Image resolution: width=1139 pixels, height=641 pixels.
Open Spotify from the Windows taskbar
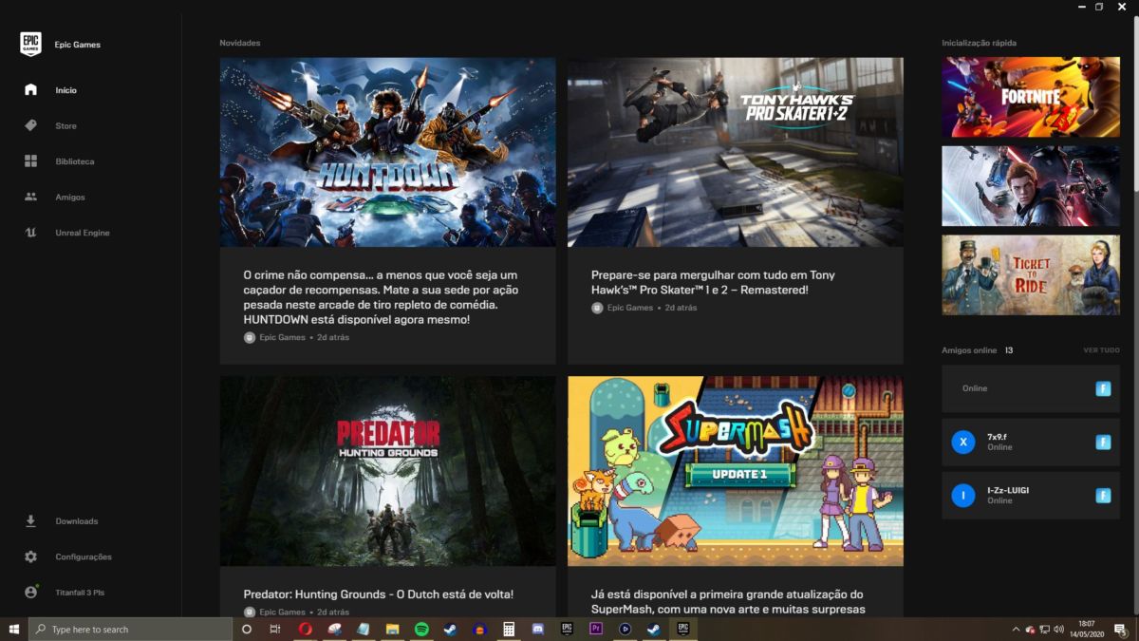(421, 629)
